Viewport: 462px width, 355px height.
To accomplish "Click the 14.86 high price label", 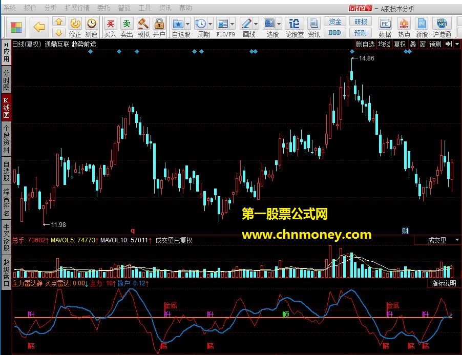I will (x=366, y=58).
